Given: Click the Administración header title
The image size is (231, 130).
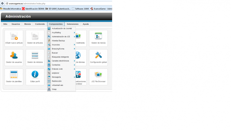Looking at the screenshot, I should 18,16.
